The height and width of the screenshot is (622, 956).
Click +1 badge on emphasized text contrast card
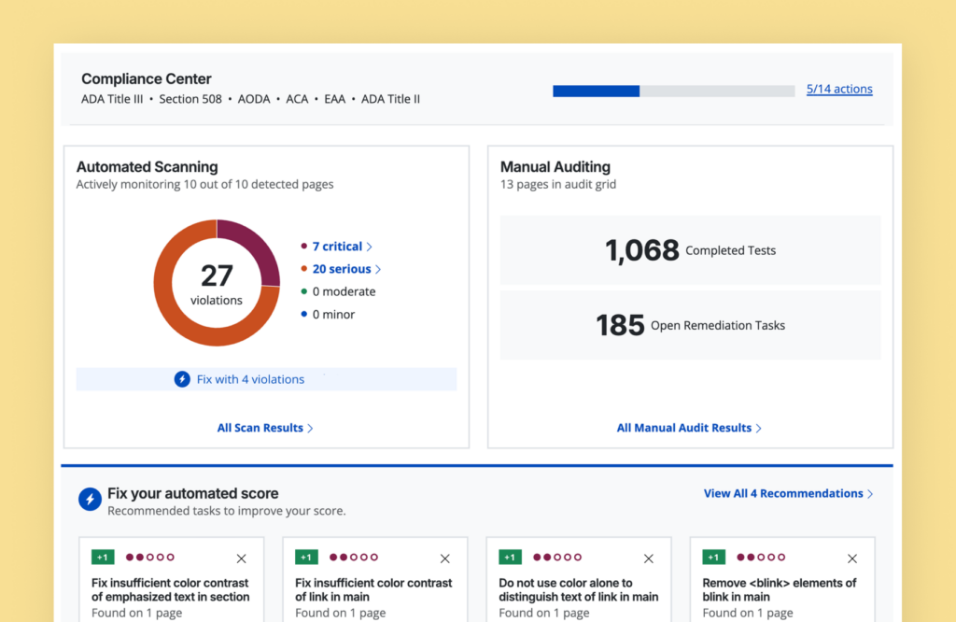coord(103,558)
